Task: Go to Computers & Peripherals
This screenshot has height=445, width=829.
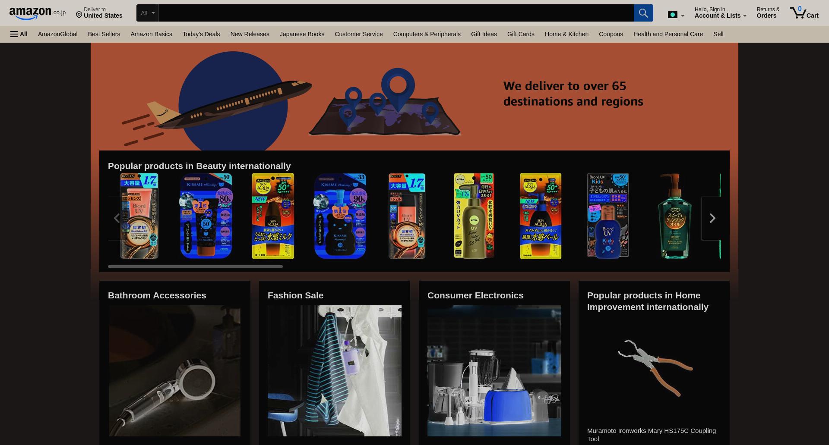Action: coord(427,34)
